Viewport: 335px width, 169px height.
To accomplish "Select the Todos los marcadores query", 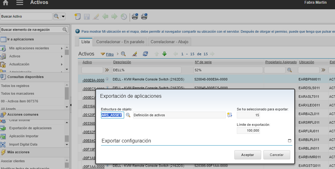I will [x=18, y=93].
